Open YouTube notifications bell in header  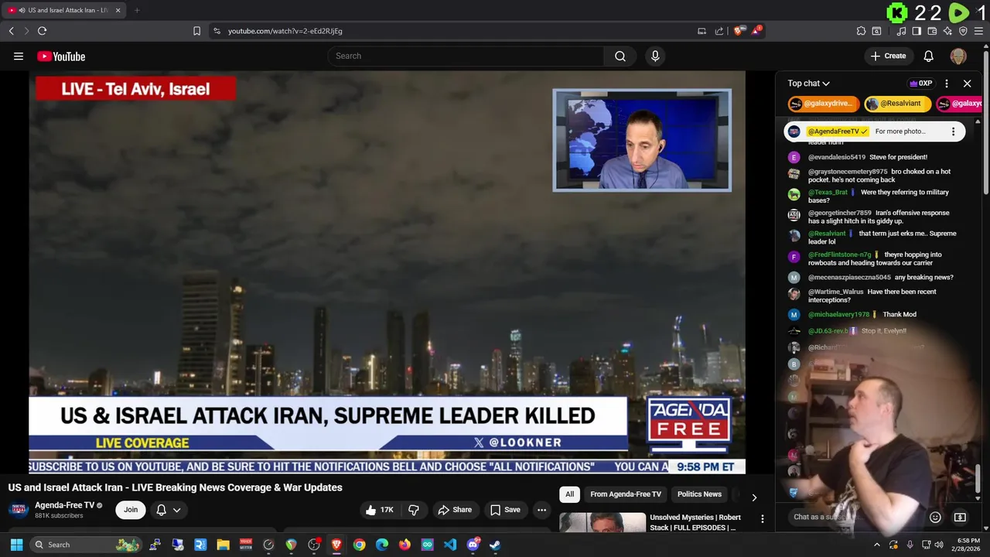[x=928, y=56]
